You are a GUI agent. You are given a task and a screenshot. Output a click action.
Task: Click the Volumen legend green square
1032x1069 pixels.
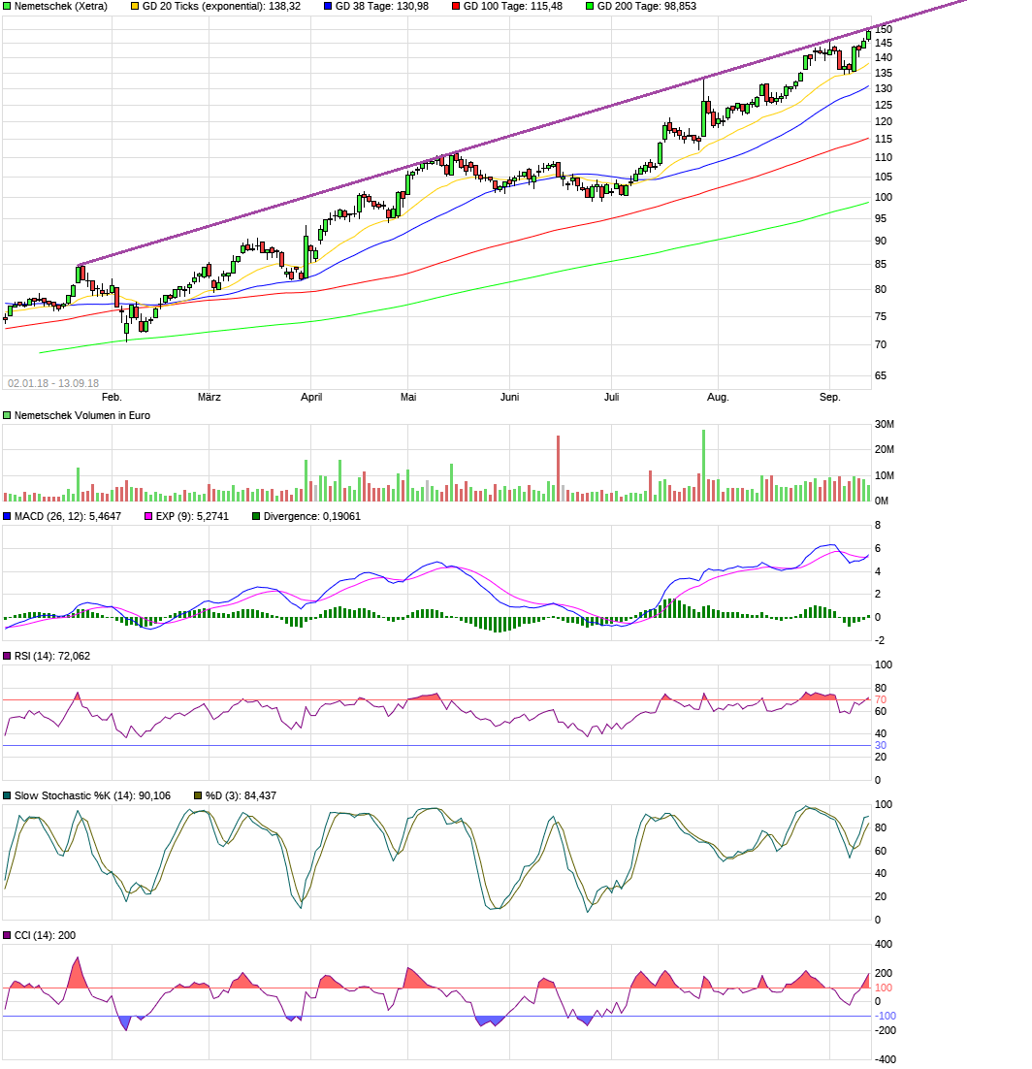coord(7,415)
